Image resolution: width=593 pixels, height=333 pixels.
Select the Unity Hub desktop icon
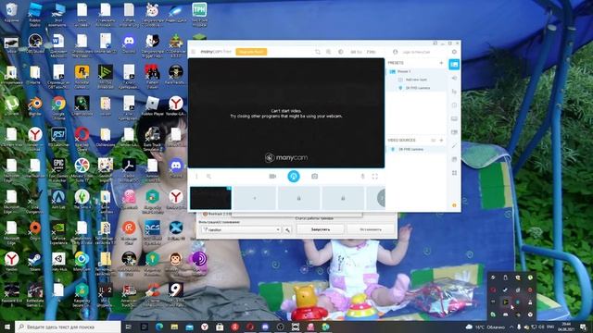click(x=58, y=261)
